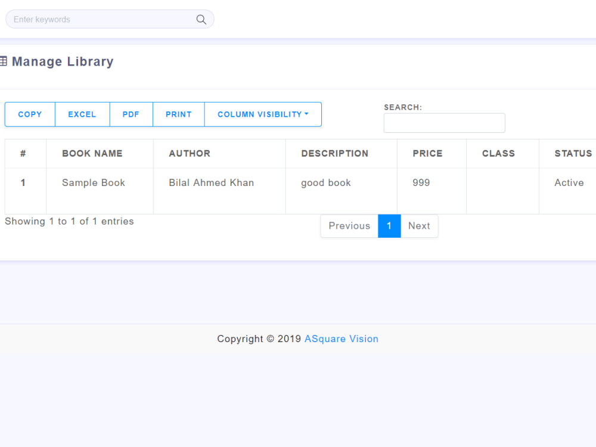Viewport: 596px width, 447px height.
Task: Select page 1 in pagination
Action: [x=389, y=226]
